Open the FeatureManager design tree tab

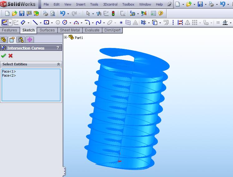pyautogui.click(x=3, y=40)
